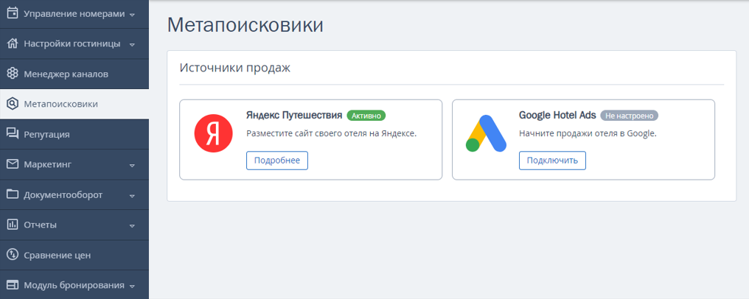Click the gray Не настроено badge
The width and height of the screenshot is (749, 299).
tap(629, 116)
